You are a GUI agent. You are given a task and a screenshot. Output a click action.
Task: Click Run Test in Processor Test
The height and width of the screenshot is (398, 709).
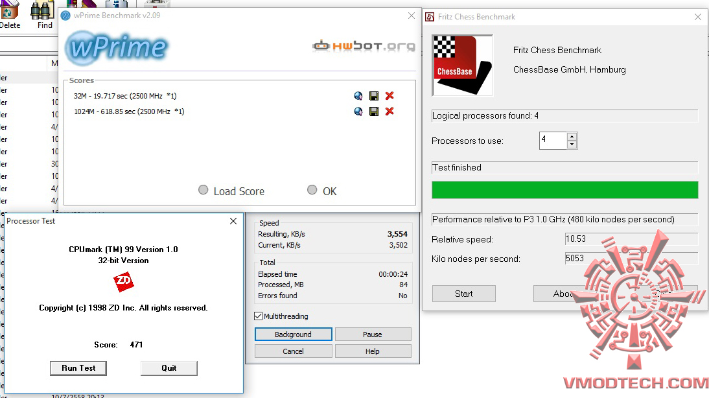pos(78,368)
